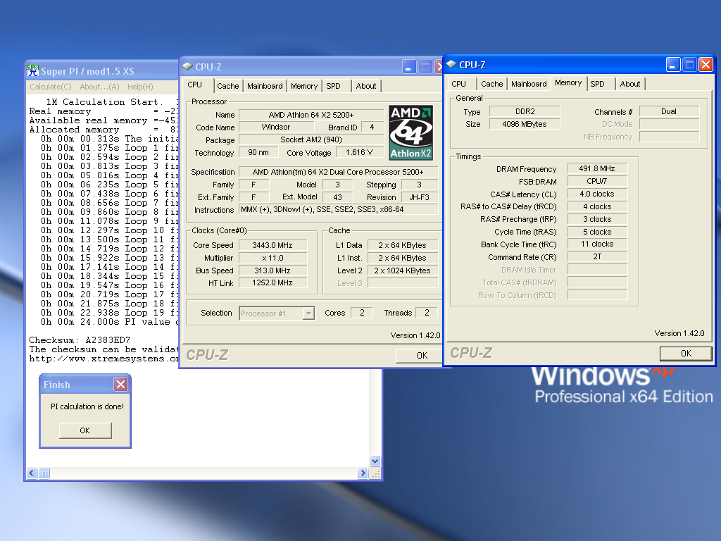Screen dimensions: 721x541
Task: Click the memory Type value DDR2
Action: 525,111
